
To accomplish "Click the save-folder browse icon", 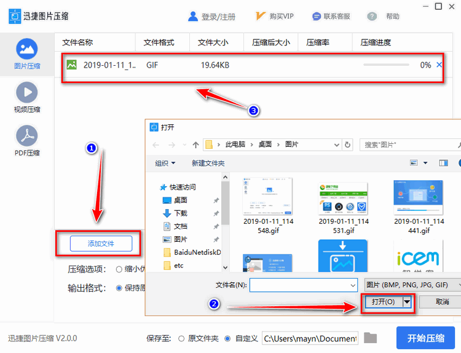I will pos(370,338).
